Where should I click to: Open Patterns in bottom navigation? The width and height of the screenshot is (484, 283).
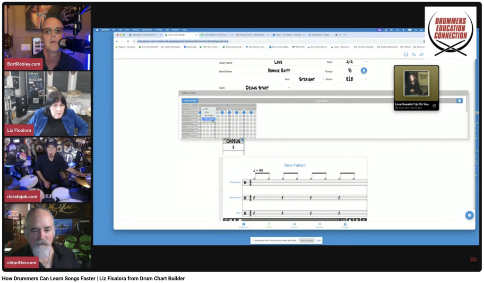(x=320, y=225)
